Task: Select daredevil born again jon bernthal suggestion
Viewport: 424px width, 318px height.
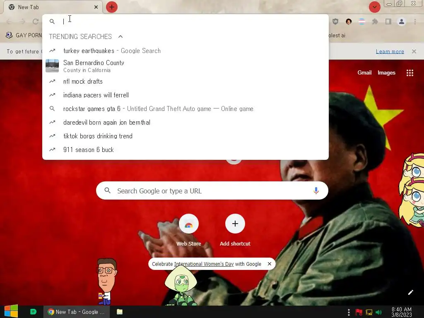Action: [185, 123]
